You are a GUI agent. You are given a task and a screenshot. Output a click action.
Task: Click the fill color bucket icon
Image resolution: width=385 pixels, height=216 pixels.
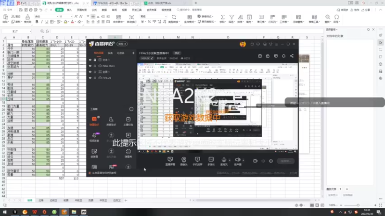pos(65,22)
